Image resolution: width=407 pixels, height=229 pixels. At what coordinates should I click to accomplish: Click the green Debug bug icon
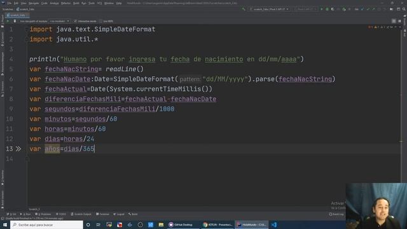[x=327, y=9]
